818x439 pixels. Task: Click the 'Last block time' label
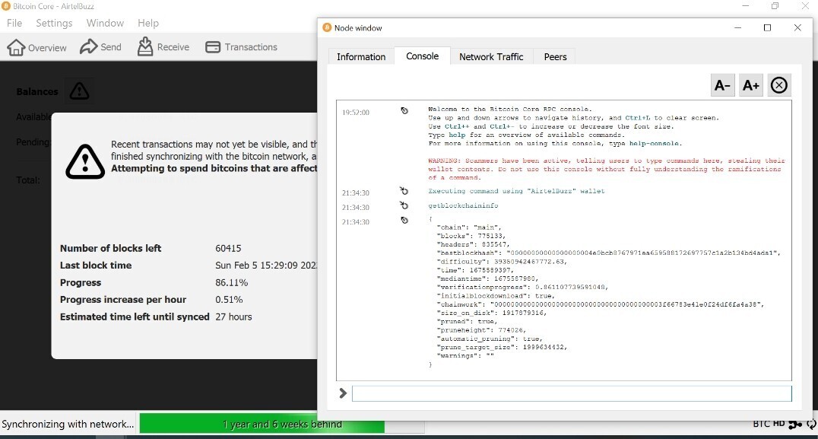[x=96, y=266]
